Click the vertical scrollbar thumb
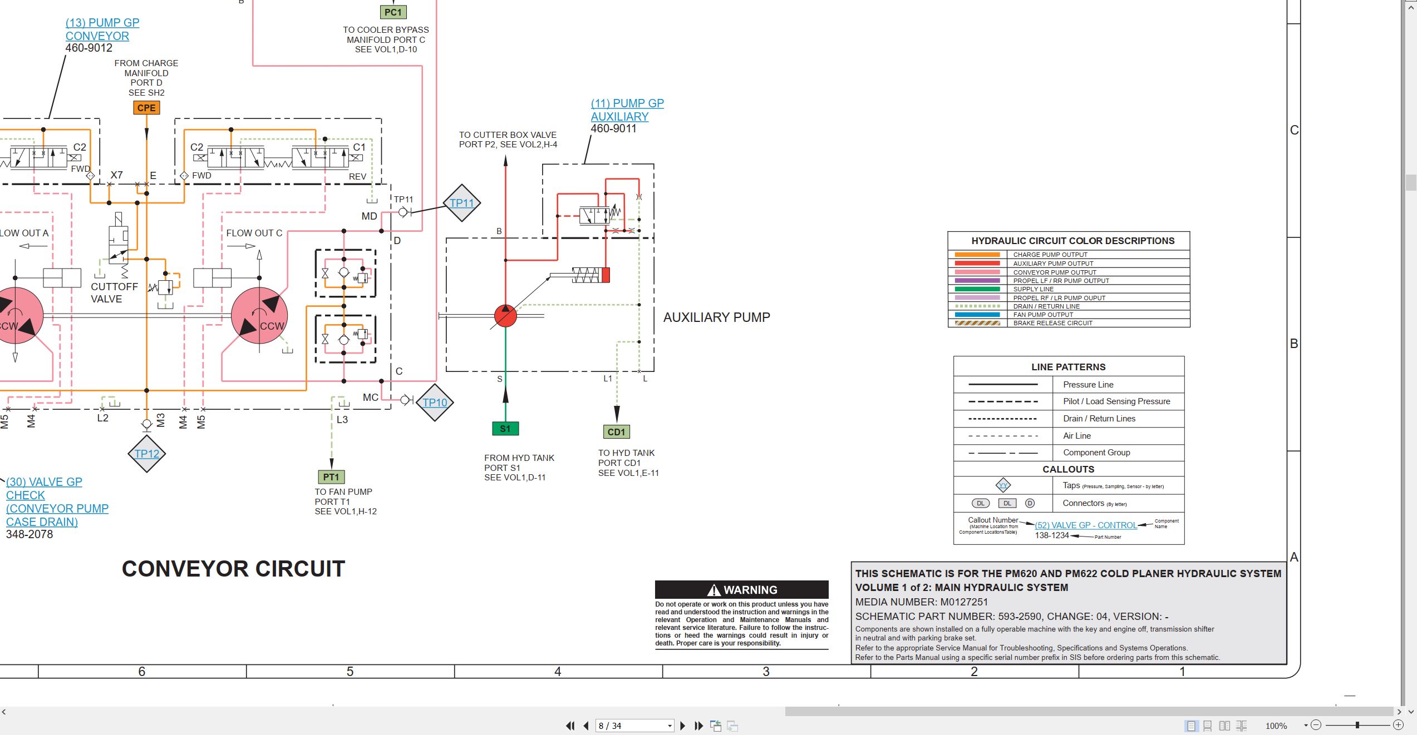1417x735 pixels. coord(1411,183)
